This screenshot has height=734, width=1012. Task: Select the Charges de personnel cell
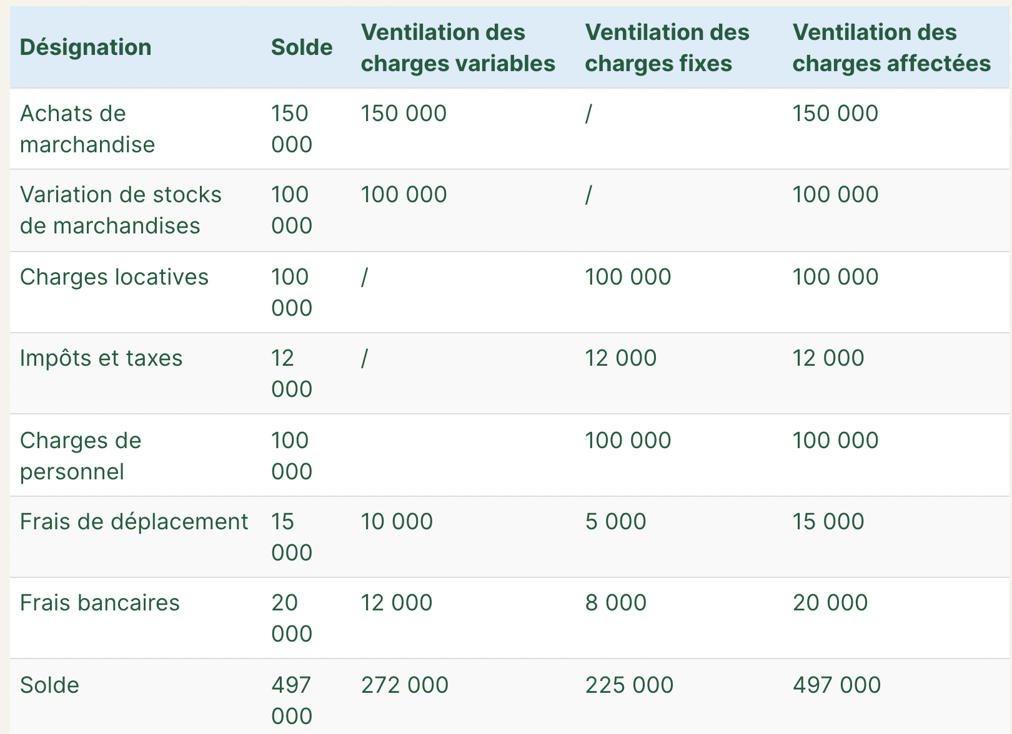coord(81,456)
